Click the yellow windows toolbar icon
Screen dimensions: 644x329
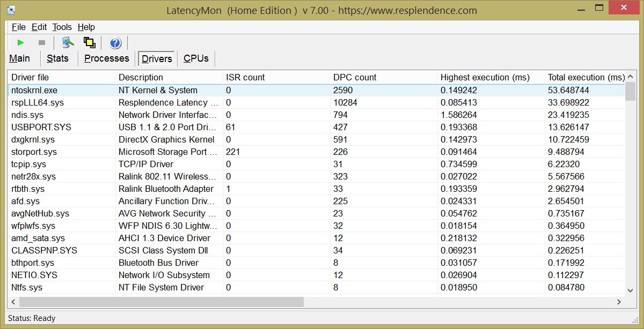click(x=89, y=42)
